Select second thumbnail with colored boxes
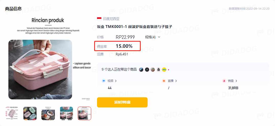Viewport: 275px width, 126px height. coord(30,114)
